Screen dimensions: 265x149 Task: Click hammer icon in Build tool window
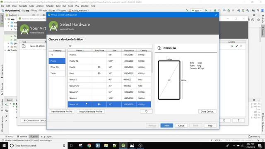(x=6, y=105)
